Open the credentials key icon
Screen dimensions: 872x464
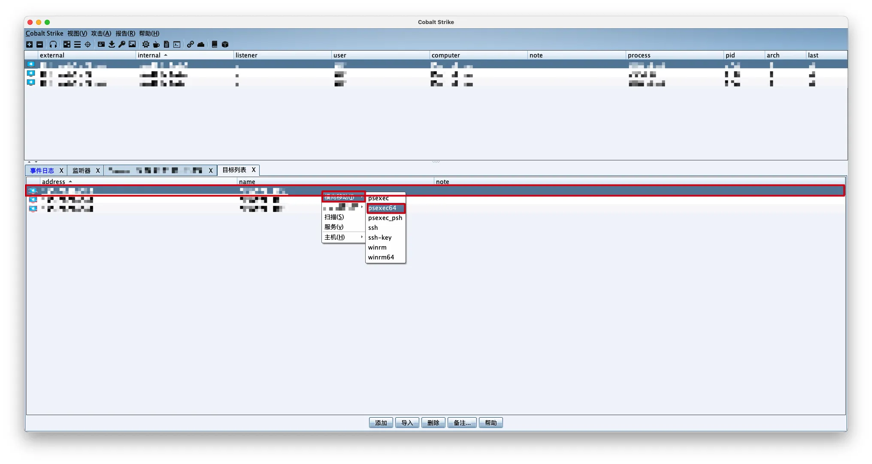(x=122, y=44)
